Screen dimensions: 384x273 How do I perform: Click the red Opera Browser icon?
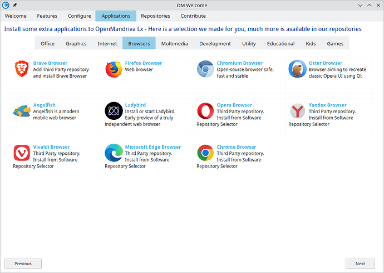[x=205, y=111]
